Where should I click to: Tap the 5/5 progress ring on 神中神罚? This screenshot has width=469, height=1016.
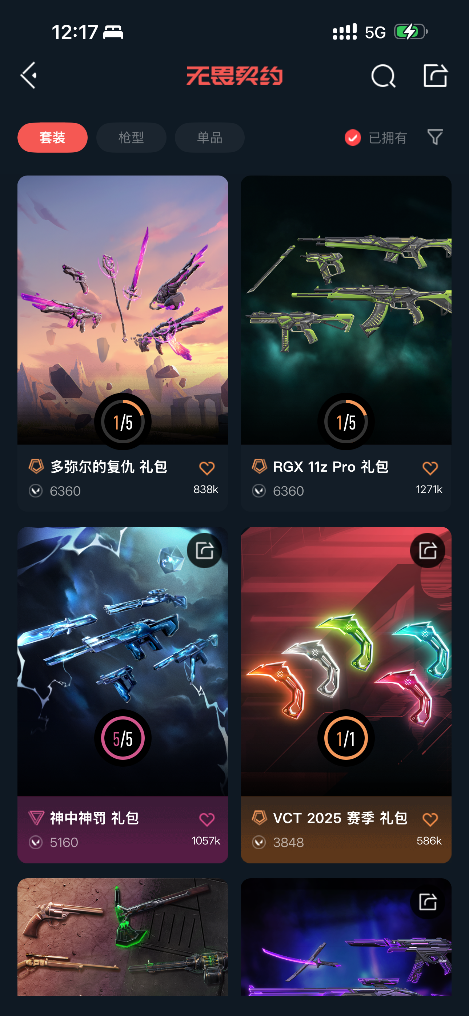(123, 738)
